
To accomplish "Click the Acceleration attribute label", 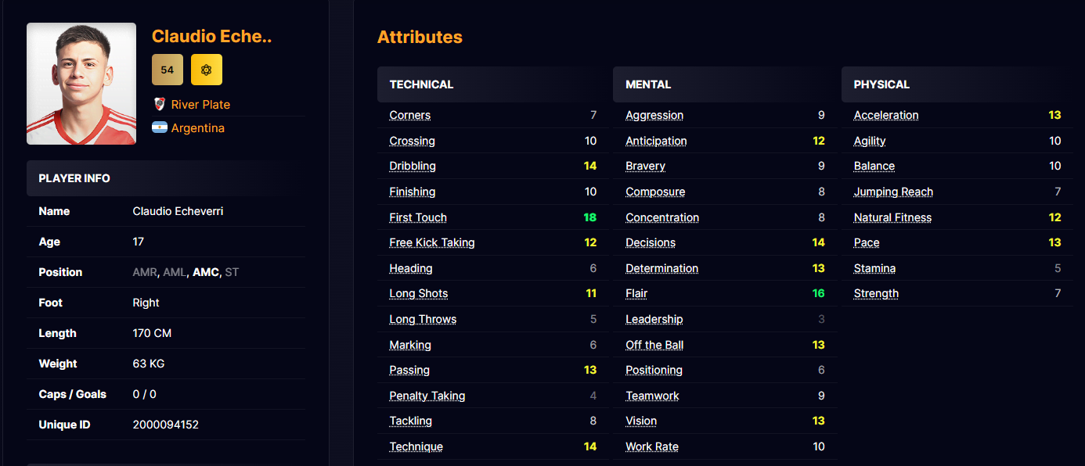I will tap(886, 115).
